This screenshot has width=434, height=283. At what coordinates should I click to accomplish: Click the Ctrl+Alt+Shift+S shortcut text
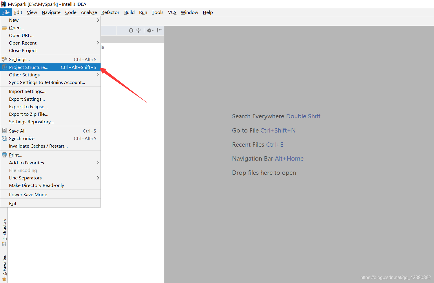tap(79, 67)
